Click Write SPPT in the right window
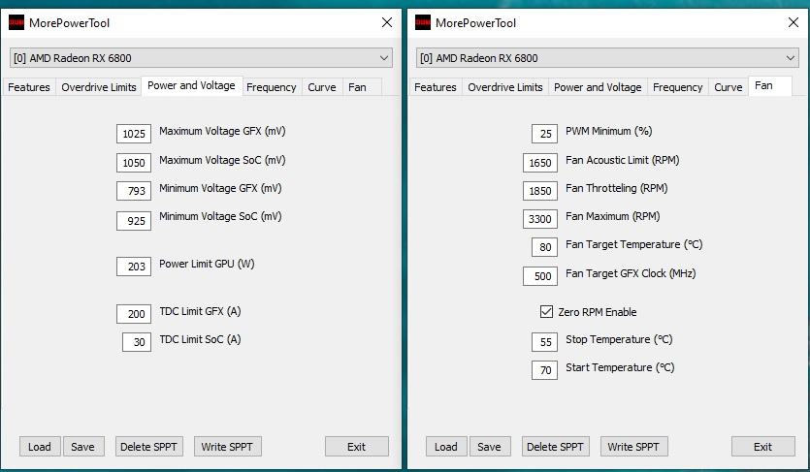This screenshot has width=810, height=472. pyautogui.click(x=633, y=447)
